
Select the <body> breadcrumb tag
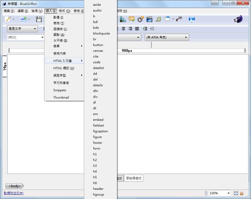pos(14,186)
